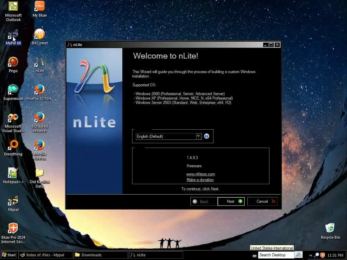Viewport: 347px width, 260px height.
Task: Switch to Index of /files - Mypal taskbar item
Action: (x=45, y=255)
